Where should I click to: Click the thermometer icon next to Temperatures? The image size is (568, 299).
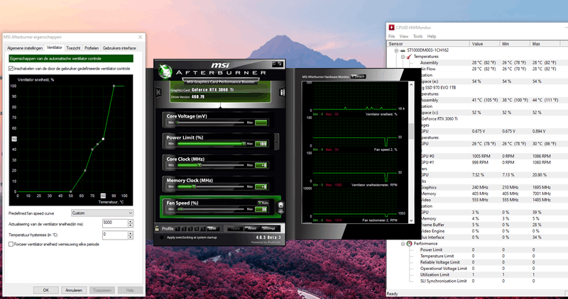[410, 57]
